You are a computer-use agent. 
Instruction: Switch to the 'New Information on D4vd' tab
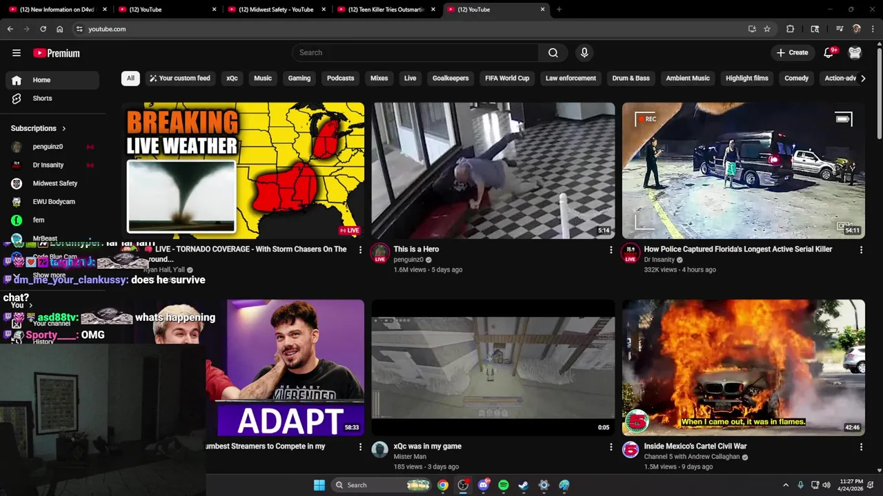click(x=58, y=10)
